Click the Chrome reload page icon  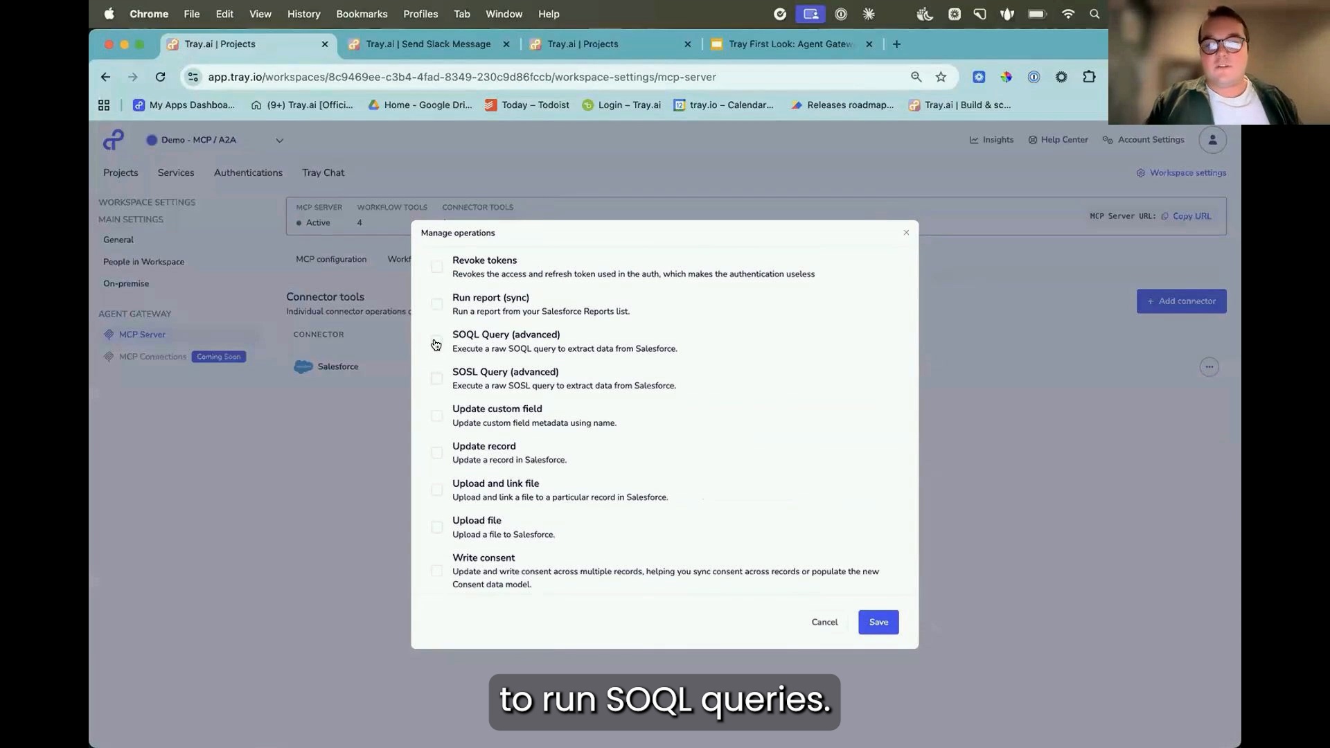pyautogui.click(x=160, y=77)
